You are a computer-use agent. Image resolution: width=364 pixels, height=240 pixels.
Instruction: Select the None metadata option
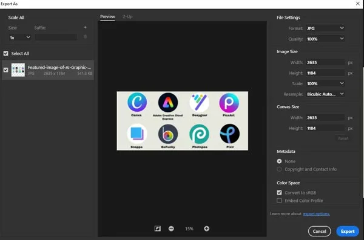[x=279, y=161]
